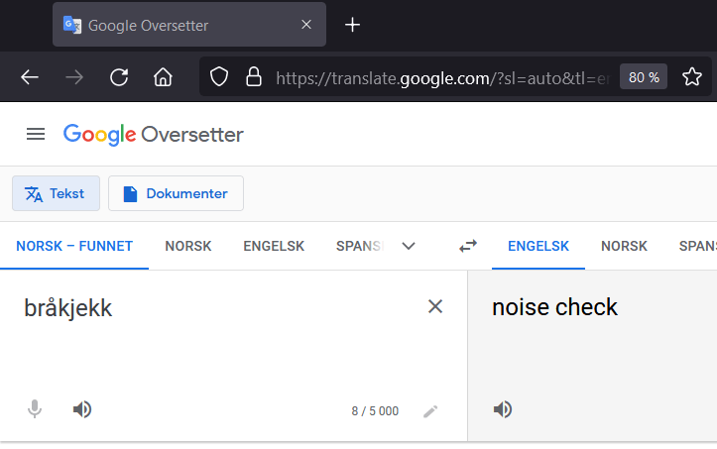Select NORSK – FUNNET source language tab
717x449 pixels.
tap(74, 247)
